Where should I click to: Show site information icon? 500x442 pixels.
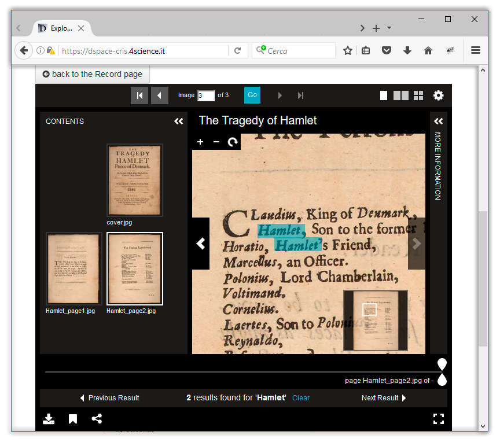(x=40, y=50)
